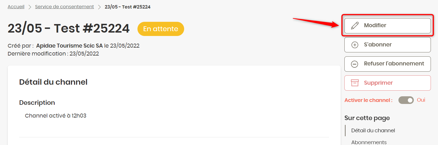Screen dimensions: 438x145
Task: Delete the channel with the Supprimer button
Action: [388, 83]
